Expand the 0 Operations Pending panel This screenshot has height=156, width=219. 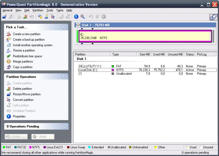click(65, 126)
